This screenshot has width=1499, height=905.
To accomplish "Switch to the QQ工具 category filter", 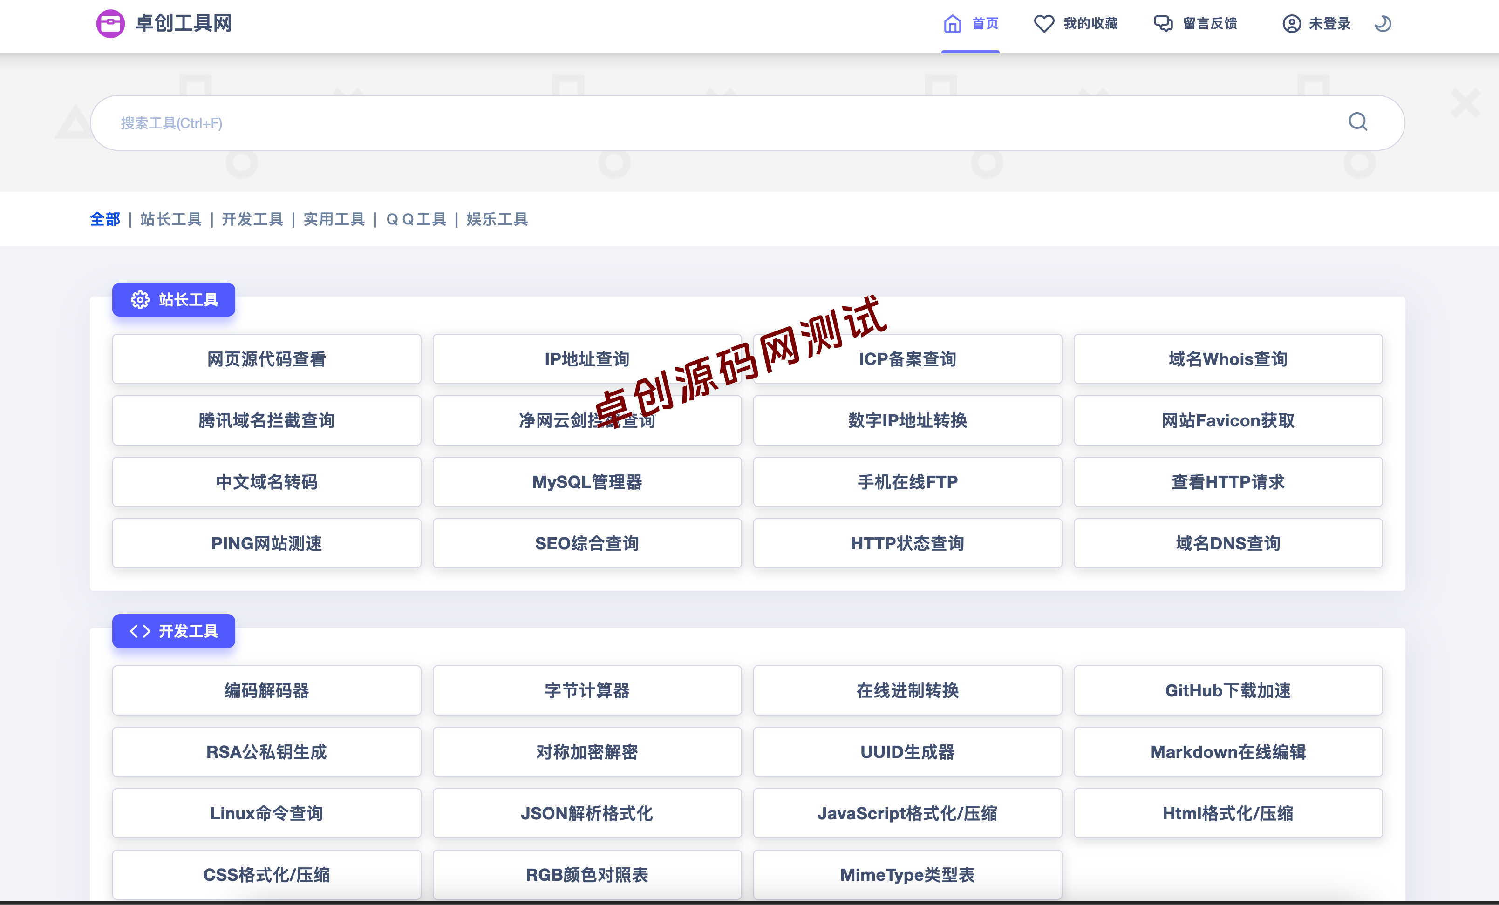I will [x=416, y=219].
